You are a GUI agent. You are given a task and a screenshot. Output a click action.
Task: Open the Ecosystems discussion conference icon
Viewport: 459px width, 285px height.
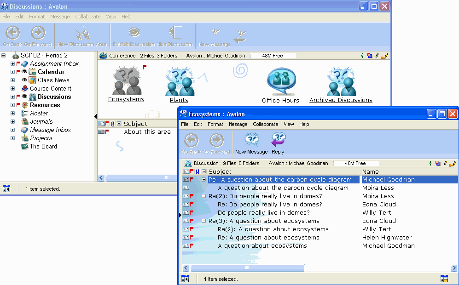pos(126,81)
